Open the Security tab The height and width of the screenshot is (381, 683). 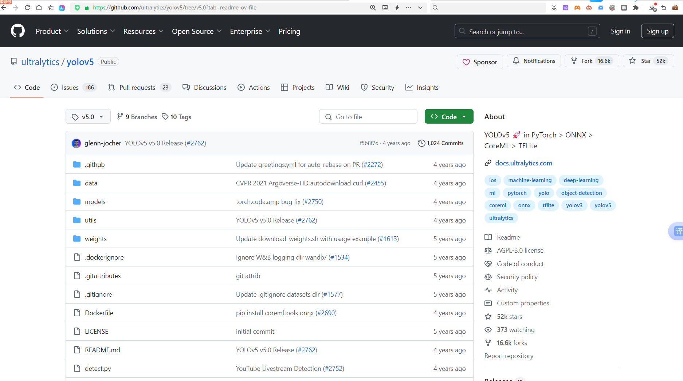click(x=377, y=87)
